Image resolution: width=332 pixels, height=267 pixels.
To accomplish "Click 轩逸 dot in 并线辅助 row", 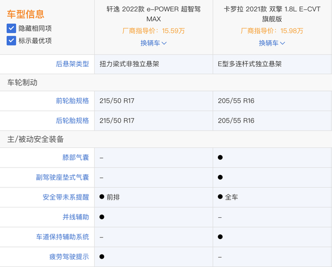I will tap(102, 217).
